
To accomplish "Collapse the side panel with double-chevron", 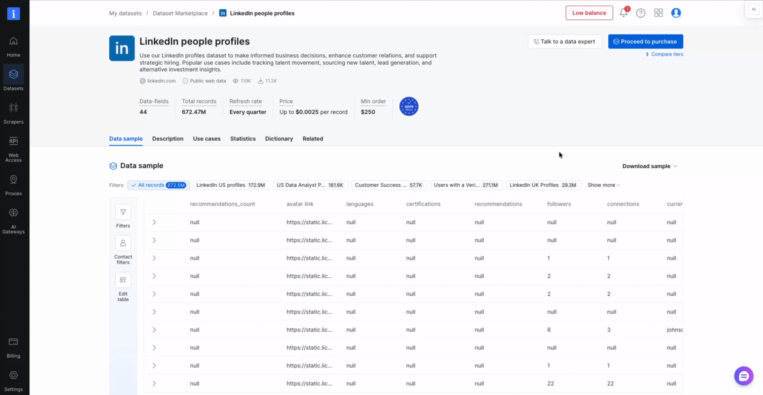I will click(754, 9).
